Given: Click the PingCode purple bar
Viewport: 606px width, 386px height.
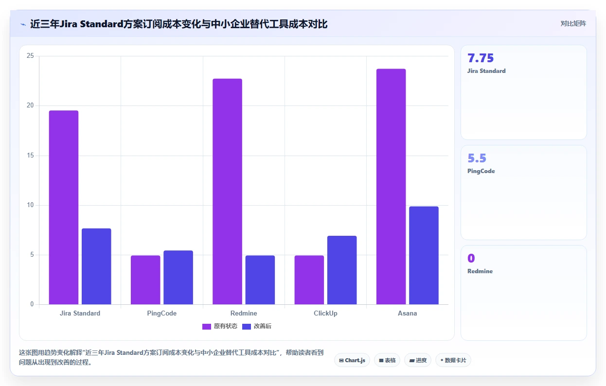Looking at the screenshot, I should coord(145,280).
